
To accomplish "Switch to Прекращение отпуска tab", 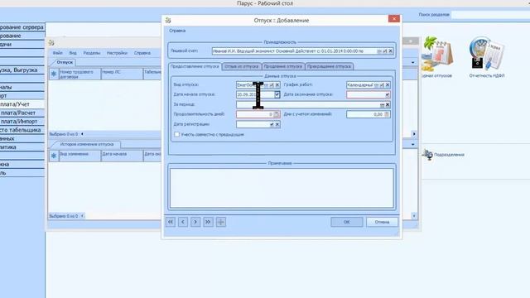I will click(x=330, y=66).
